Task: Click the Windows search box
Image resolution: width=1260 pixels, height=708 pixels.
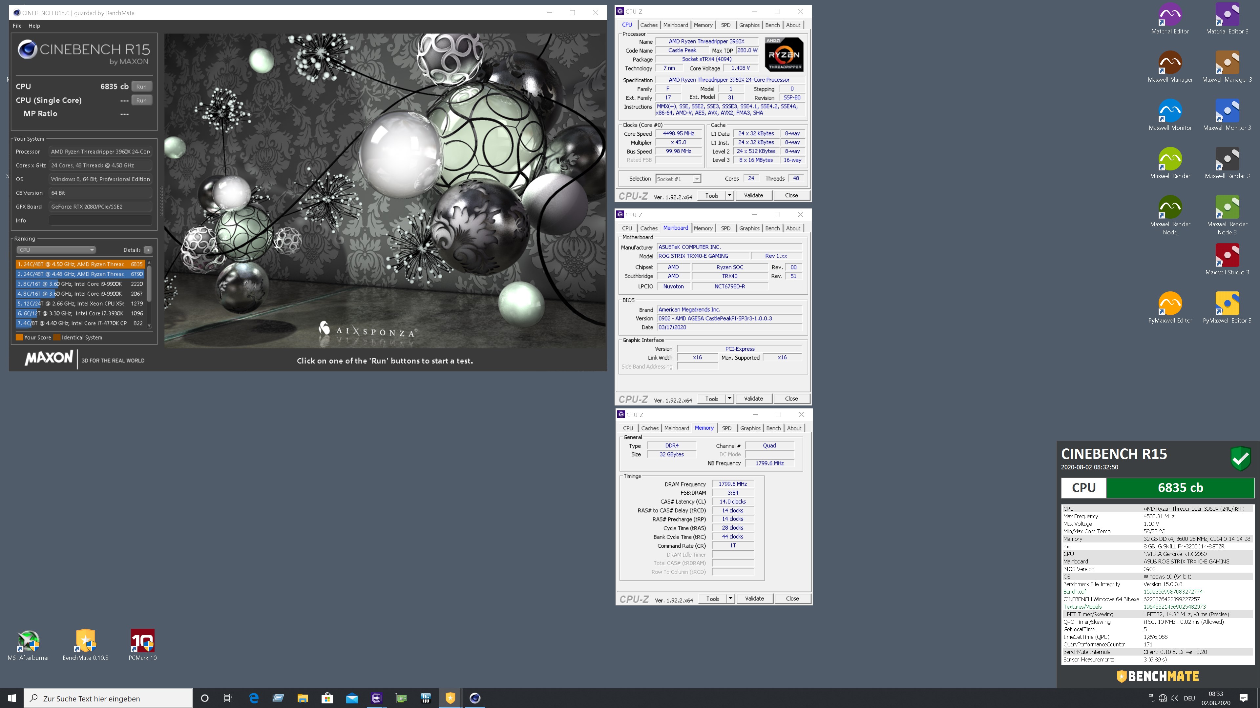Action: click(108, 698)
